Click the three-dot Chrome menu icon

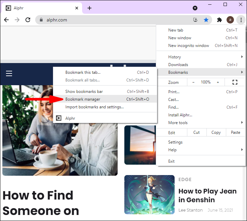[x=241, y=20]
